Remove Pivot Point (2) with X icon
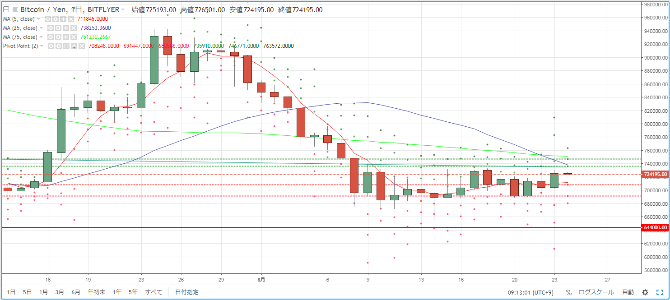Viewport: 670px width, 300px height. [x=82, y=46]
